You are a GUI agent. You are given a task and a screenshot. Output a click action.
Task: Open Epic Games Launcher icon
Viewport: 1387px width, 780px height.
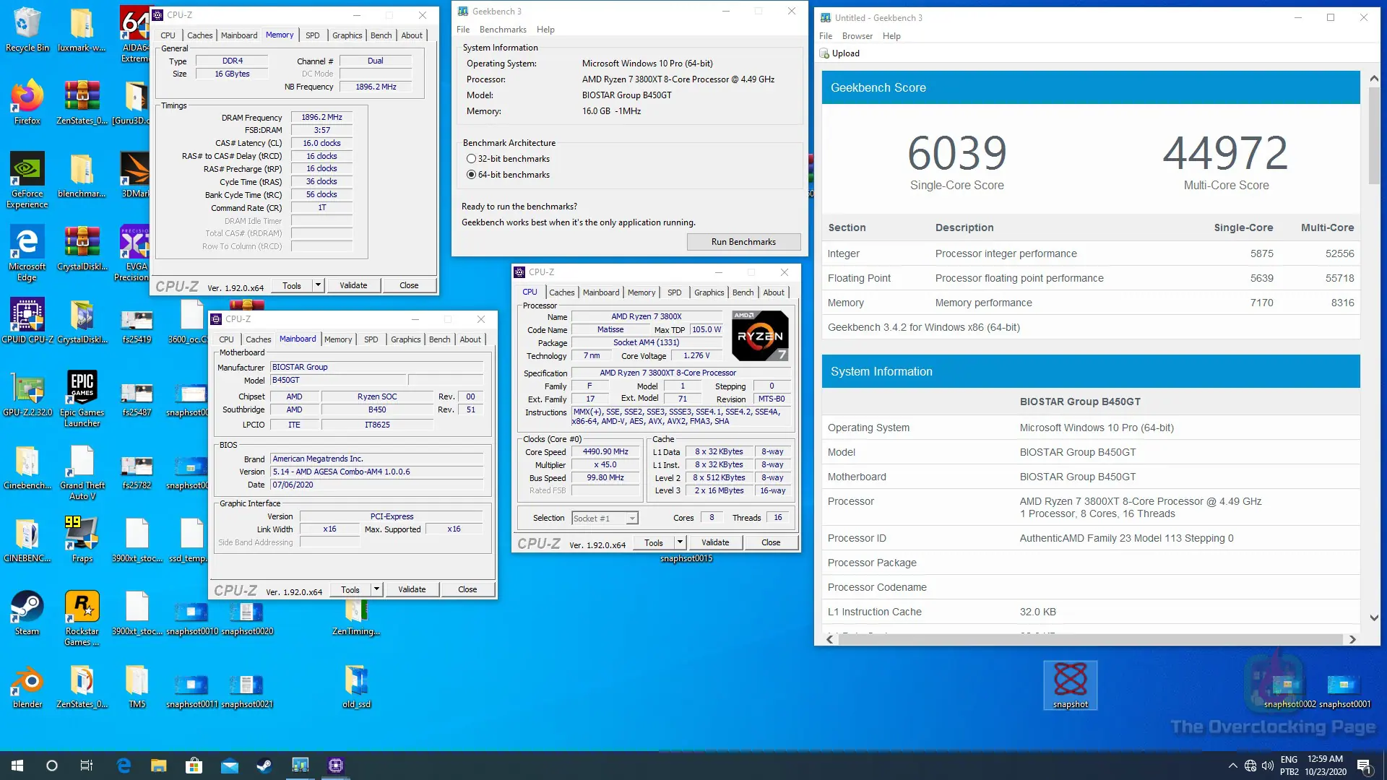tap(82, 399)
